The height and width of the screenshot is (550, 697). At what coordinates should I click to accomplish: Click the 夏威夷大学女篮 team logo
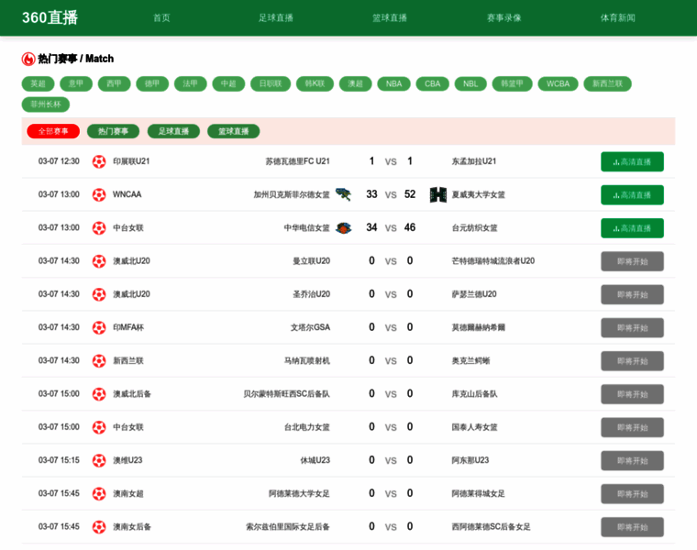(x=438, y=194)
